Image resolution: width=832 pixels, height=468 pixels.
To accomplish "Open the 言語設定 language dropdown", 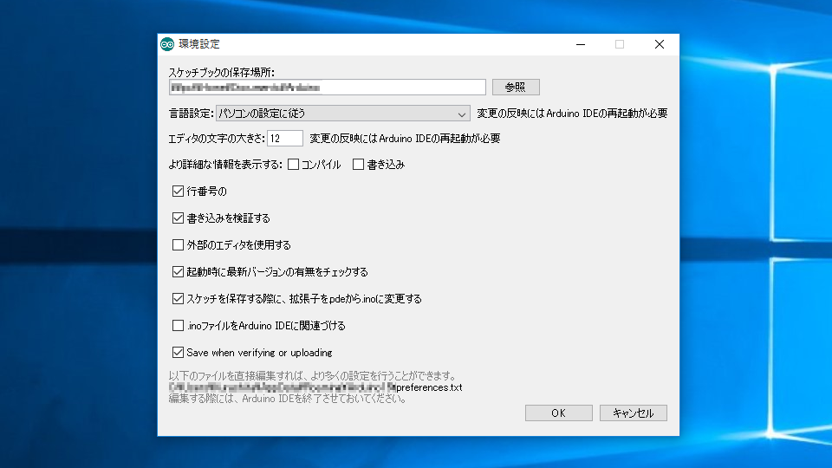I will [343, 113].
